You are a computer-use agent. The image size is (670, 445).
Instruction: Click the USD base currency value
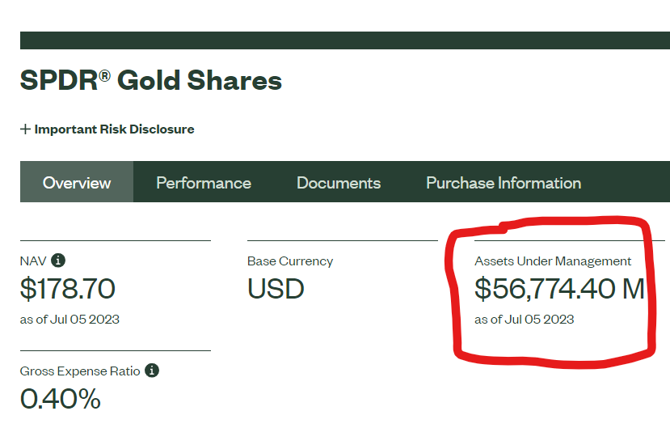pos(276,289)
